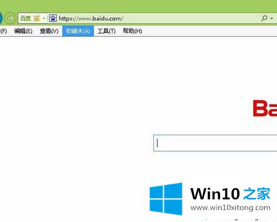Click the Baidu paw favicon in address bar
Screen dimensions: 277x222
[x=53, y=18]
